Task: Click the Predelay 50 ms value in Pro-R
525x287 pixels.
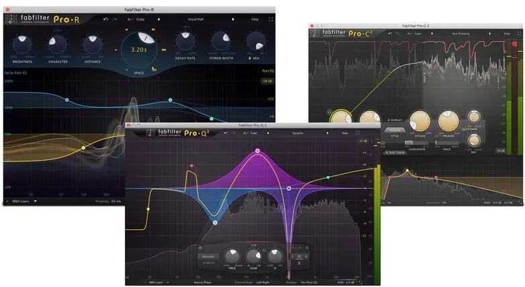Action: click(116, 201)
